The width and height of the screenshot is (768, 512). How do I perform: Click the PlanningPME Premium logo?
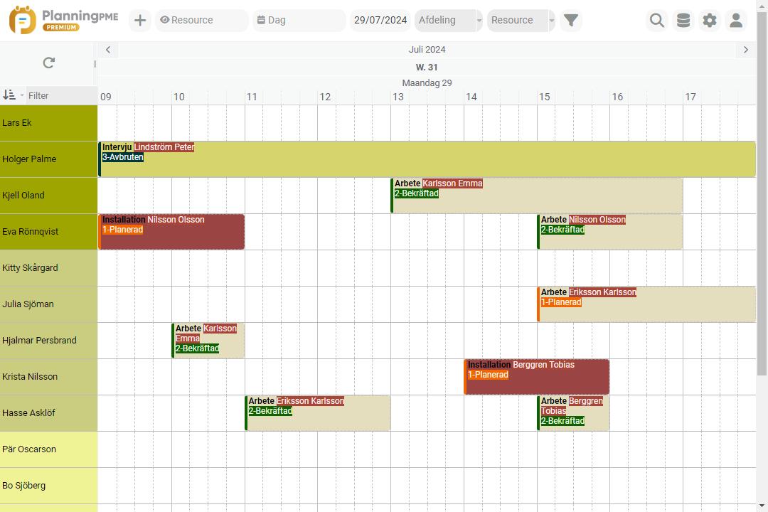click(x=63, y=20)
